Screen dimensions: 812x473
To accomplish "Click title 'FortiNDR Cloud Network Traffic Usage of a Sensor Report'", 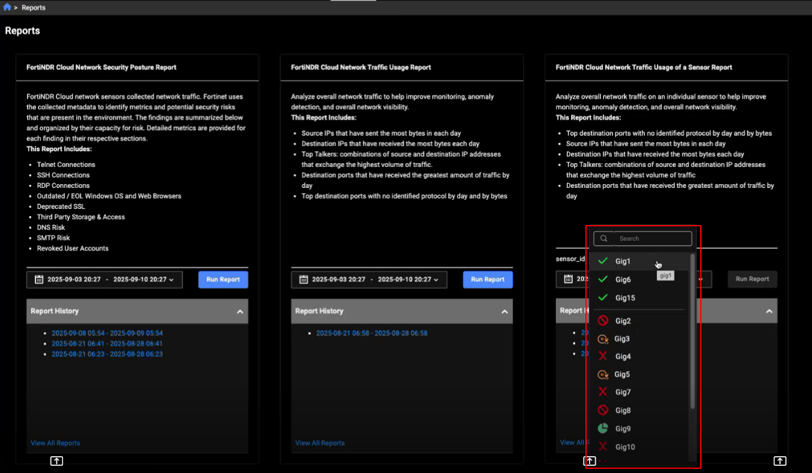I will [x=644, y=67].
